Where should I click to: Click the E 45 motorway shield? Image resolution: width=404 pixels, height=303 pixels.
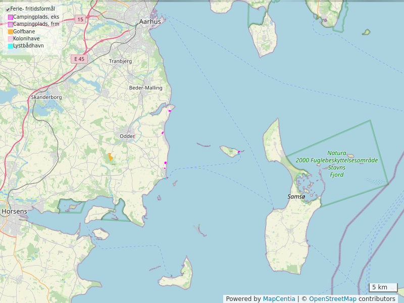pos(79,59)
